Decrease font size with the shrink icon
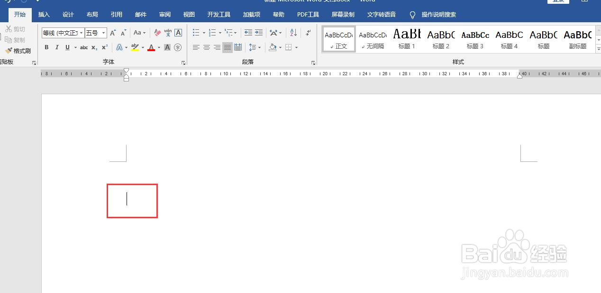601x293 pixels. 123,33
